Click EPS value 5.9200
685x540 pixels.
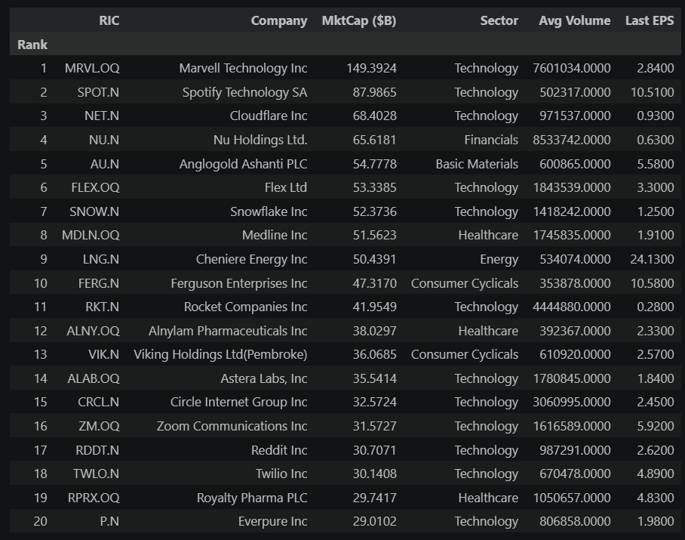point(656,426)
